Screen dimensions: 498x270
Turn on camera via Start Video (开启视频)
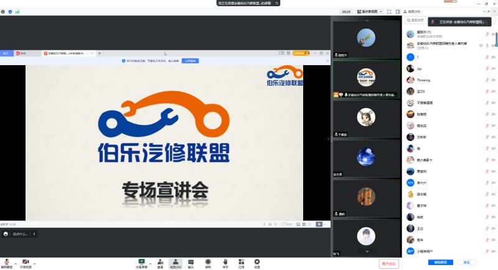(26, 263)
